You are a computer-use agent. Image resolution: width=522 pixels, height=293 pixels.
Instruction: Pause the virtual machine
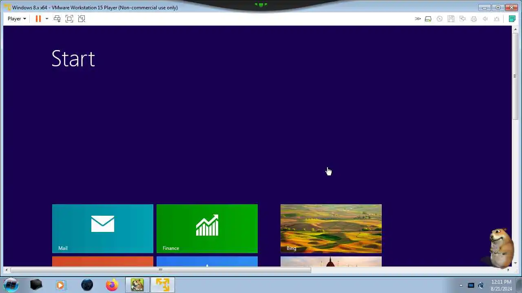point(38,19)
